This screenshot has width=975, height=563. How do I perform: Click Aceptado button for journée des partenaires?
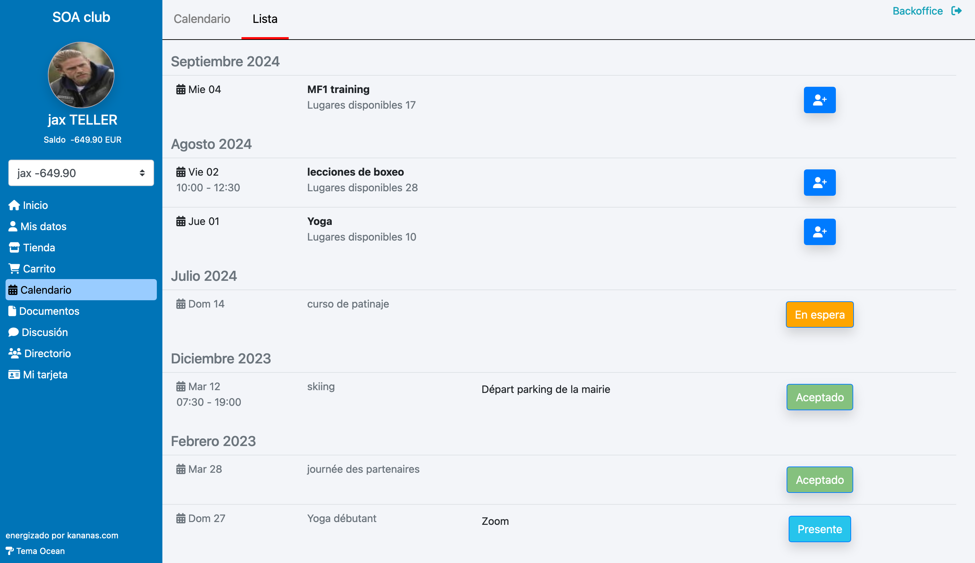click(x=820, y=480)
